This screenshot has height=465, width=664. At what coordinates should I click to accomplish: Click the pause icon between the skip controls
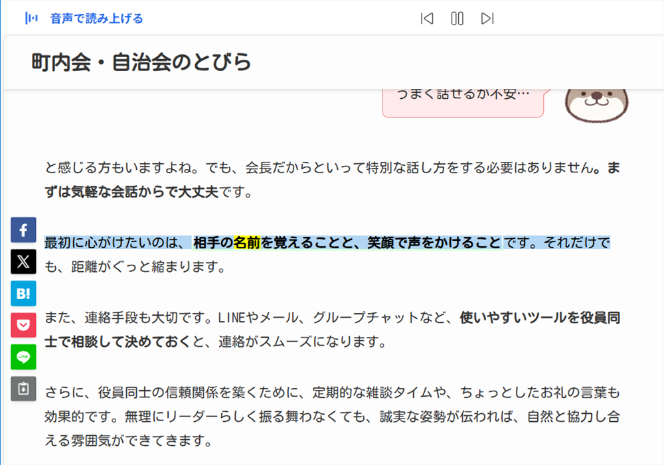click(457, 19)
